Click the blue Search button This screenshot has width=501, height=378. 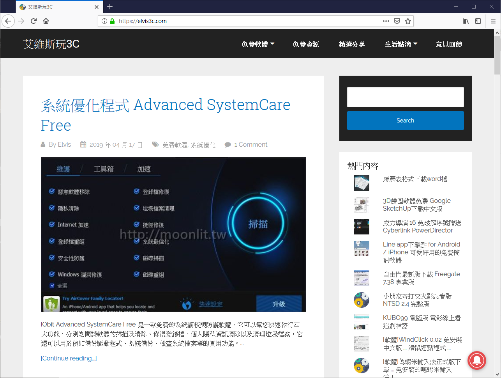click(x=405, y=121)
